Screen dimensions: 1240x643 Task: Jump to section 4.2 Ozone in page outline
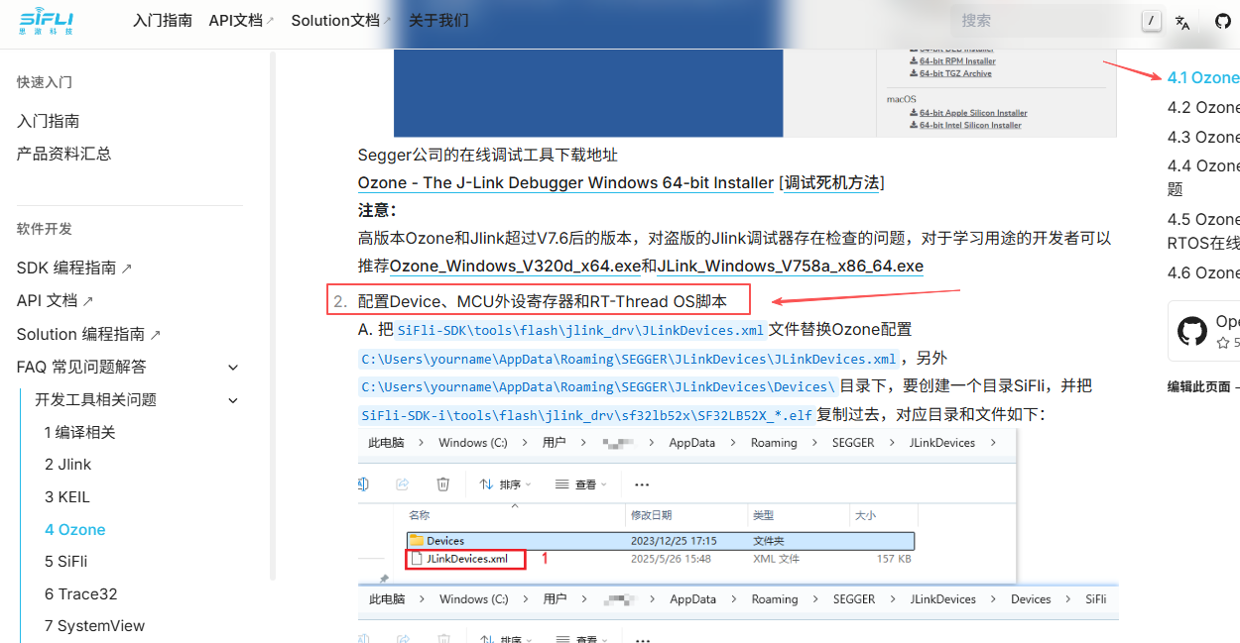[1202, 108]
